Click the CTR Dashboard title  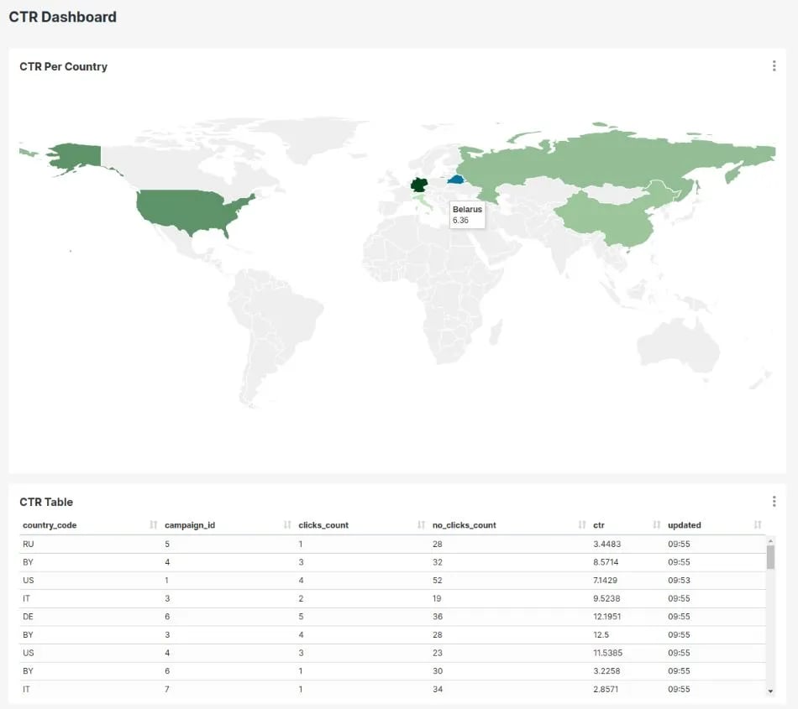[62, 17]
